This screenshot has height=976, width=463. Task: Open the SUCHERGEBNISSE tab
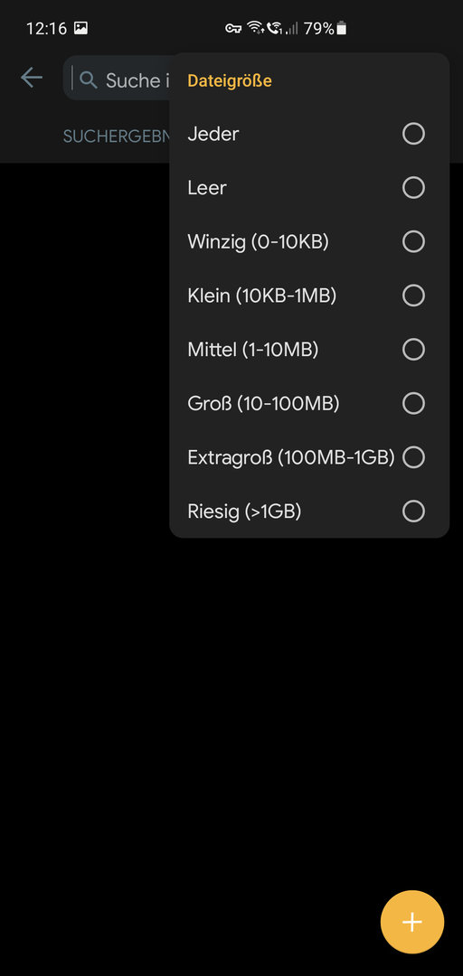117,137
